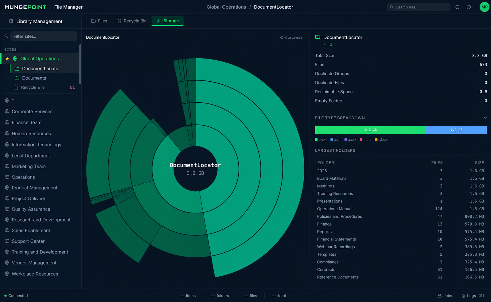This screenshot has width=491, height=302.
Task: Go to Global Operations breadcrumb
Action: coord(226,7)
